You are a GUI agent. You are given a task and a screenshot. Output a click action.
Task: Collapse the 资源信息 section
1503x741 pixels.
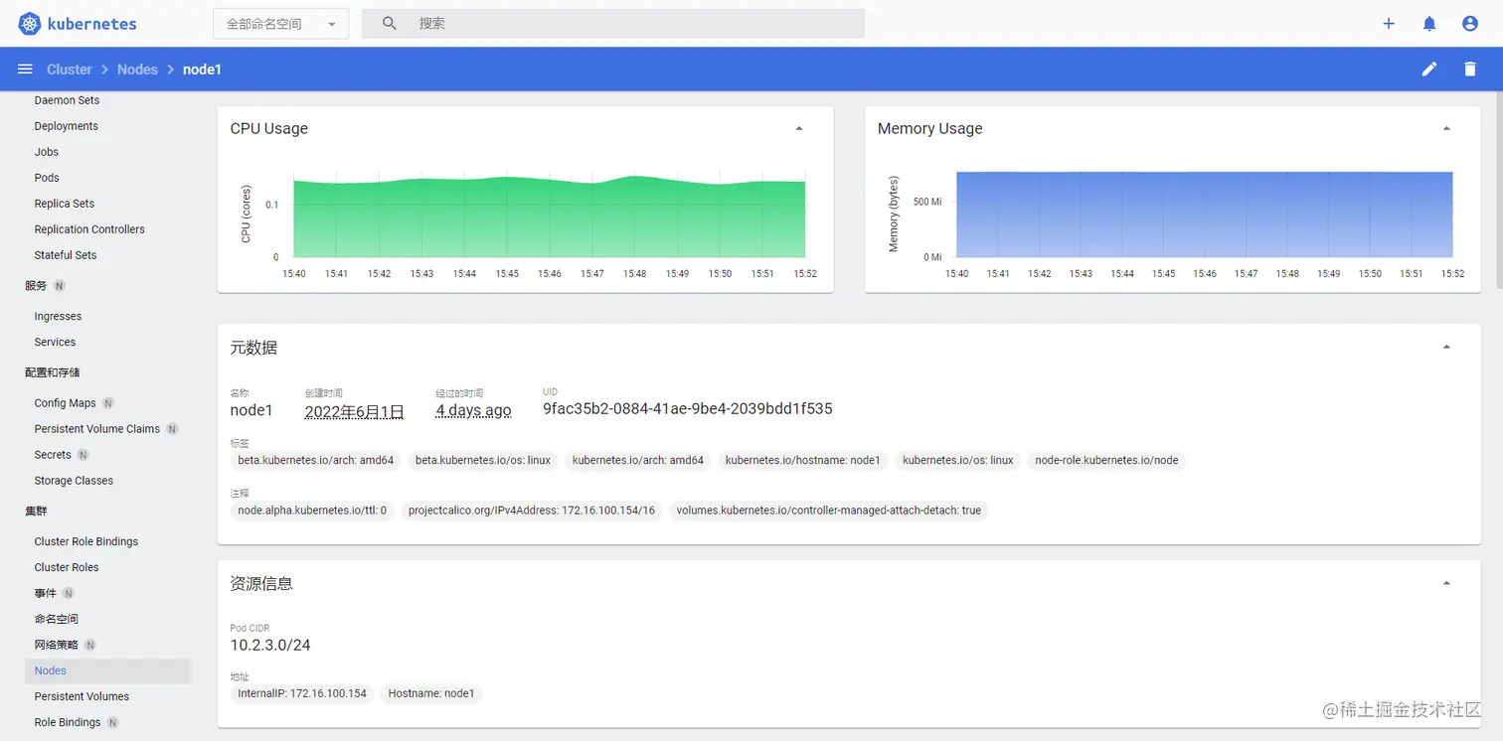pos(1446,583)
